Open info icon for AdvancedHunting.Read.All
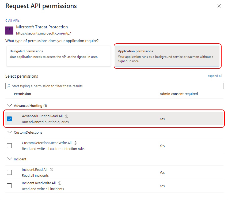Image resolution: width=228 pixels, height=200 pixels. pos(67,116)
